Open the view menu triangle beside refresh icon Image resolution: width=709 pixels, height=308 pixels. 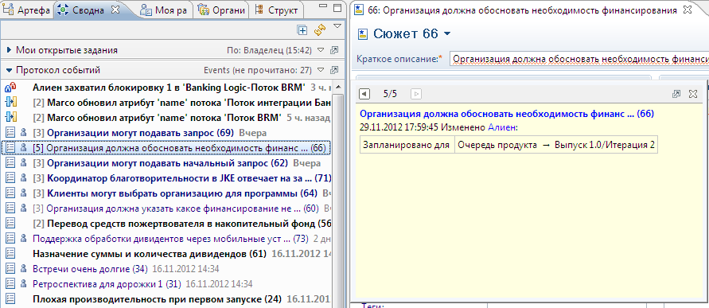coord(337,27)
